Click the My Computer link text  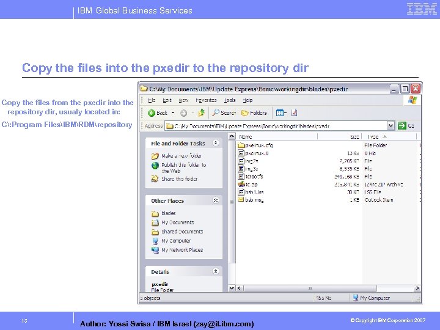(x=176, y=241)
